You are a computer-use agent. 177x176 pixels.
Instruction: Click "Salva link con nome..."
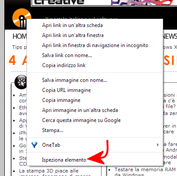coord(95,55)
